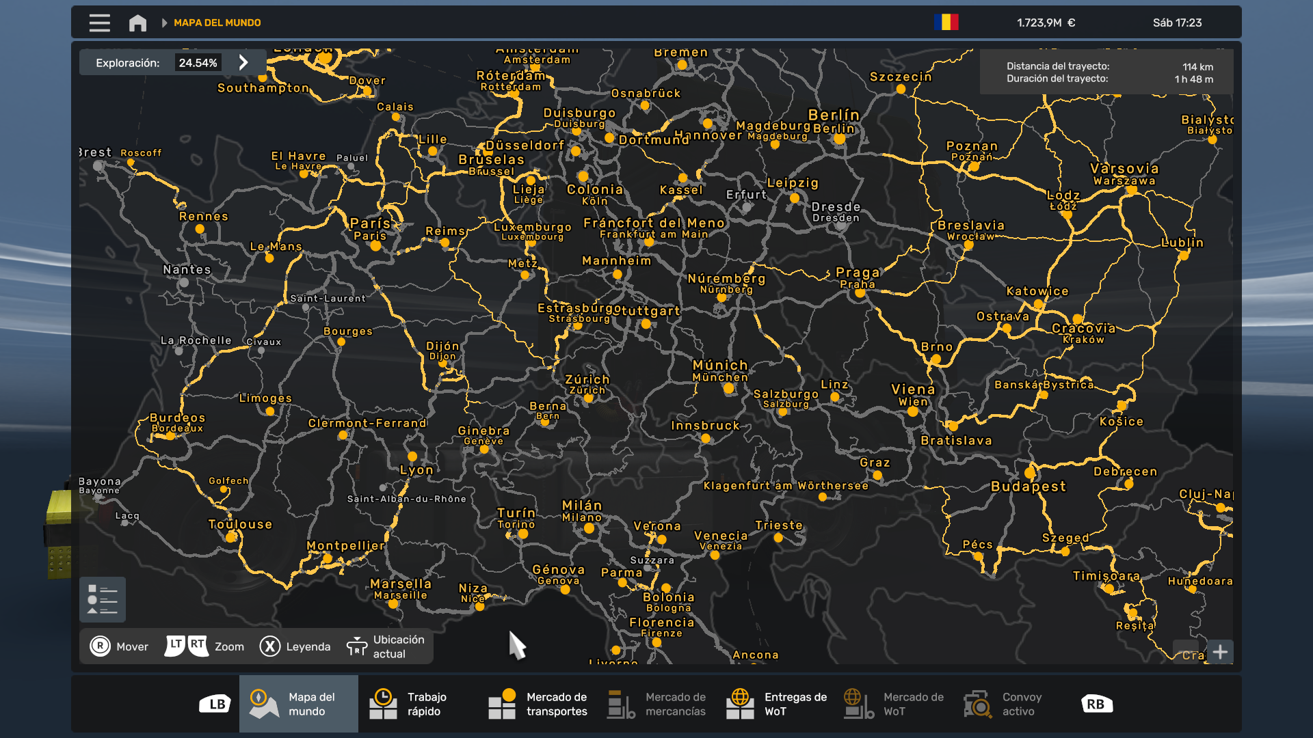This screenshot has height=738, width=1313.
Task: Click the Trabajo rápido clock icon
Action: coord(385,703)
